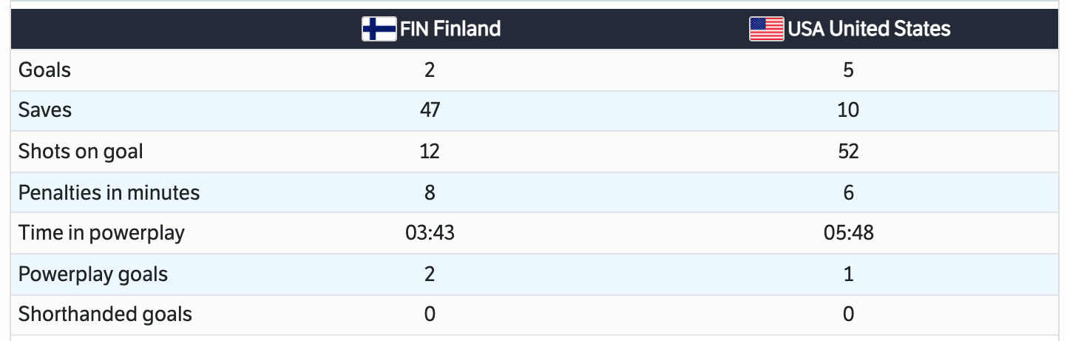
Task: Click the Finland flag icon
Action: 379,29
